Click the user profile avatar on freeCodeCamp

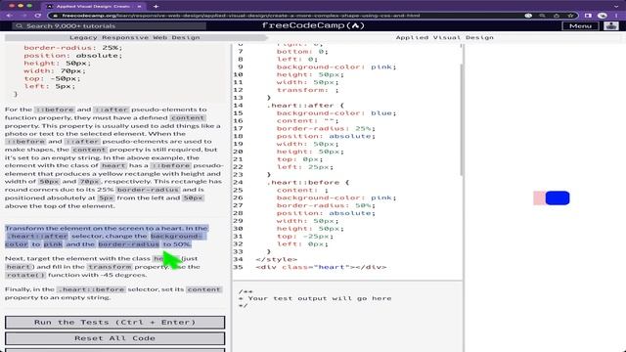tap(610, 26)
